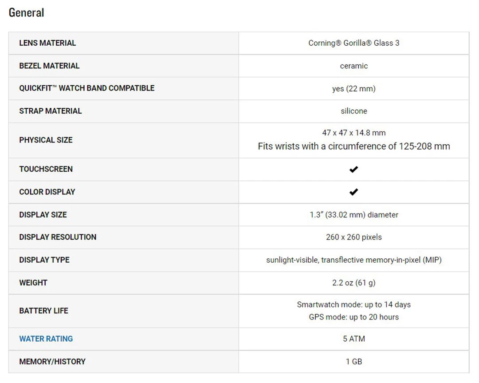This screenshot has width=479, height=383.
Task: Click the GPS mode up to 20 hours line
Action: coord(353,317)
